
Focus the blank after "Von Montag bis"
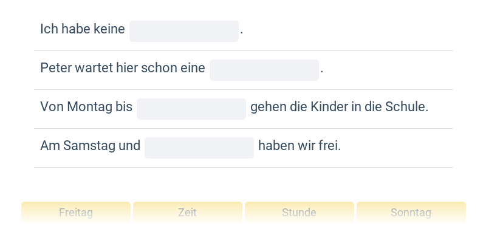click(191, 109)
